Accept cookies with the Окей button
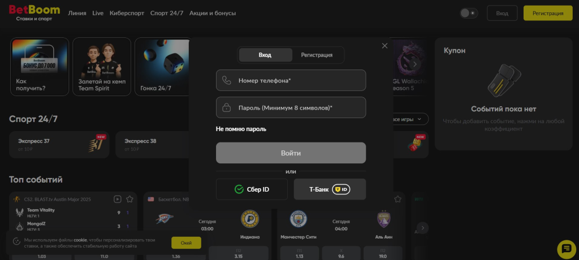579x260 pixels. click(x=186, y=242)
